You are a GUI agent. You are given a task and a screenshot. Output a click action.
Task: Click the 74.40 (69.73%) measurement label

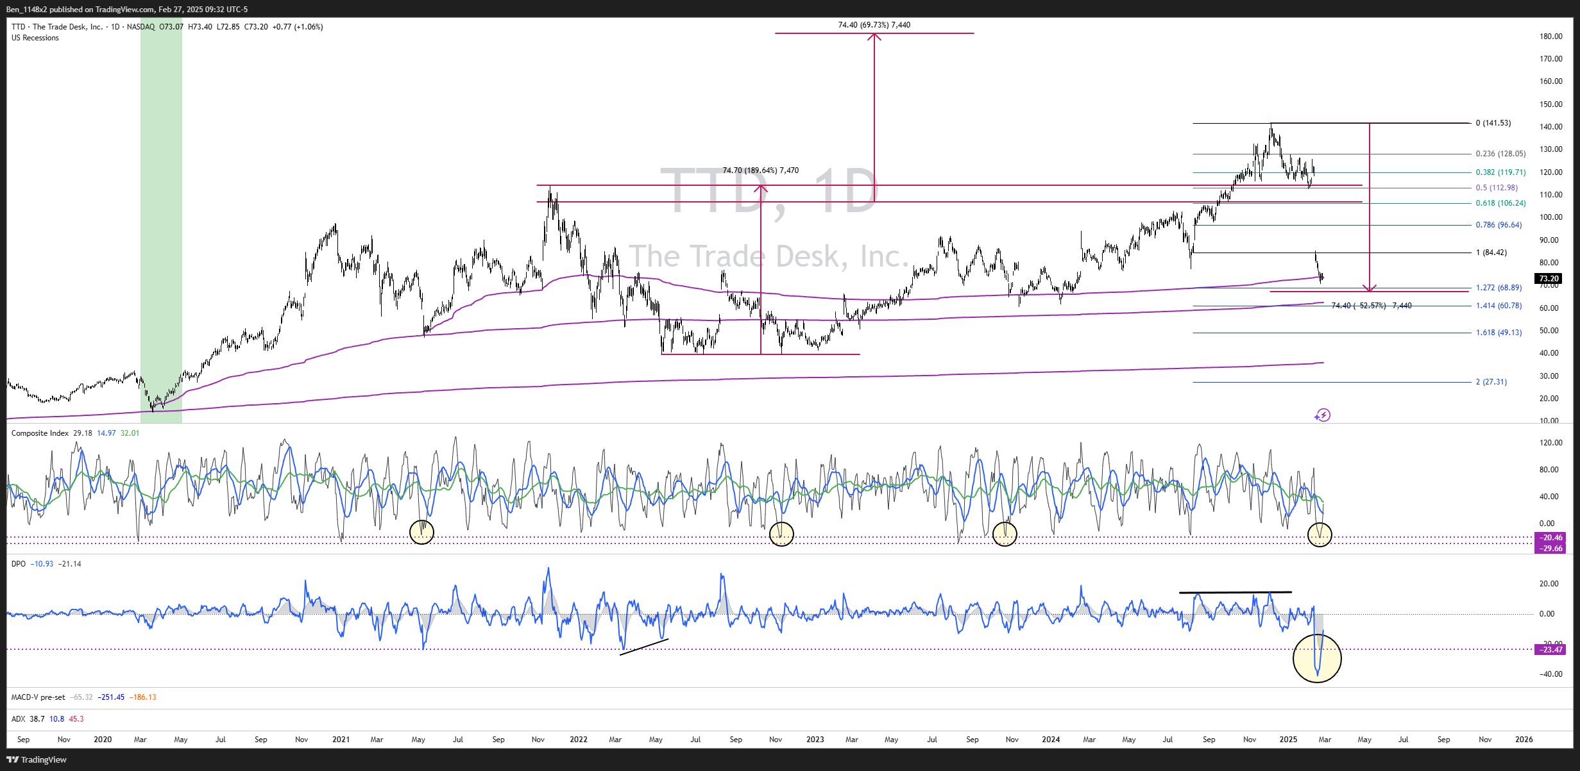874,25
